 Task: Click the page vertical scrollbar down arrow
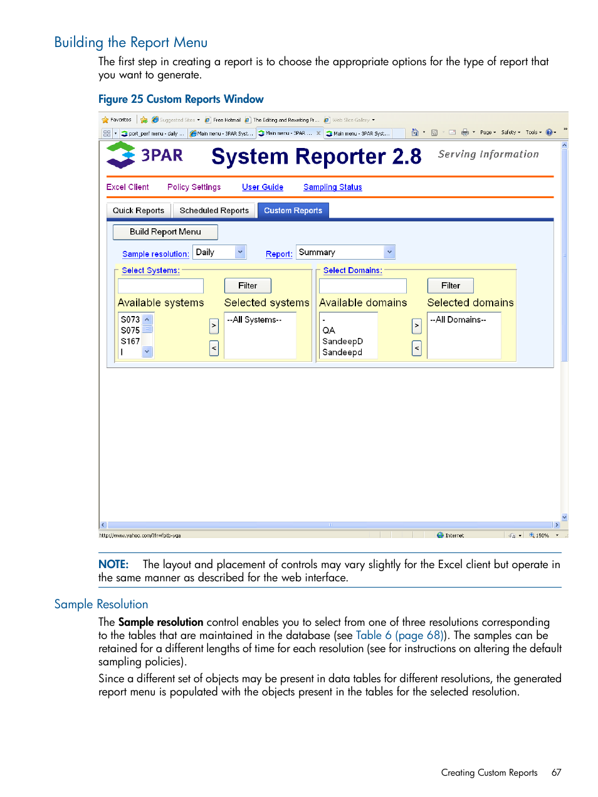pos(565,517)
